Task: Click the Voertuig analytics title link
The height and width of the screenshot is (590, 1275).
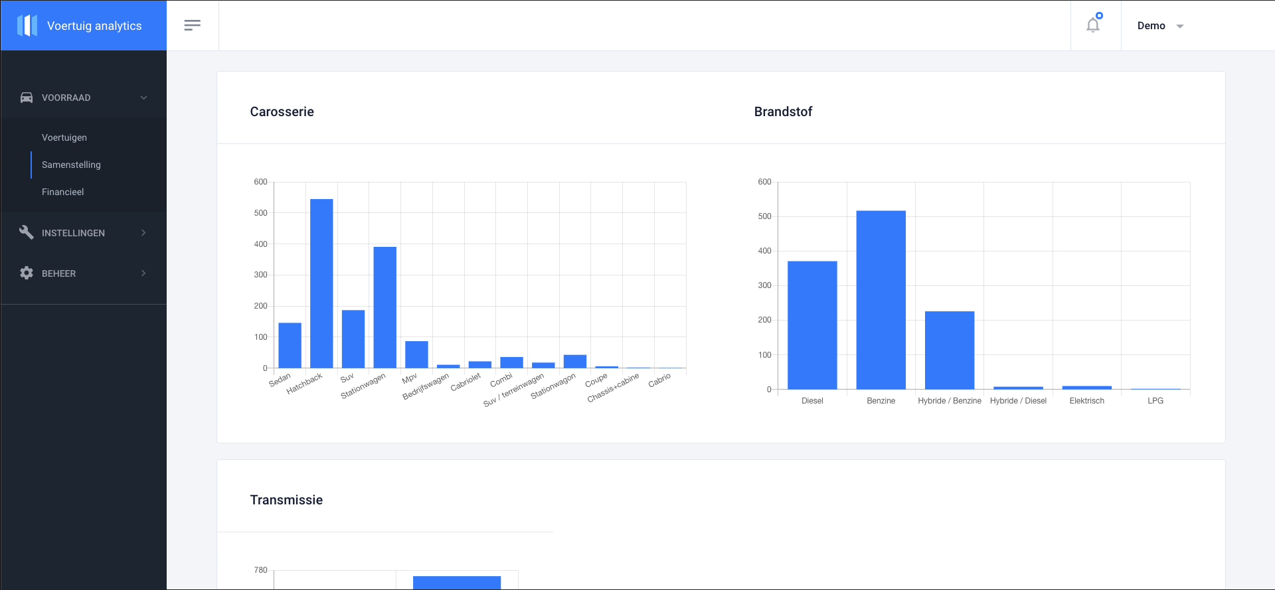Action: (94, 26)
